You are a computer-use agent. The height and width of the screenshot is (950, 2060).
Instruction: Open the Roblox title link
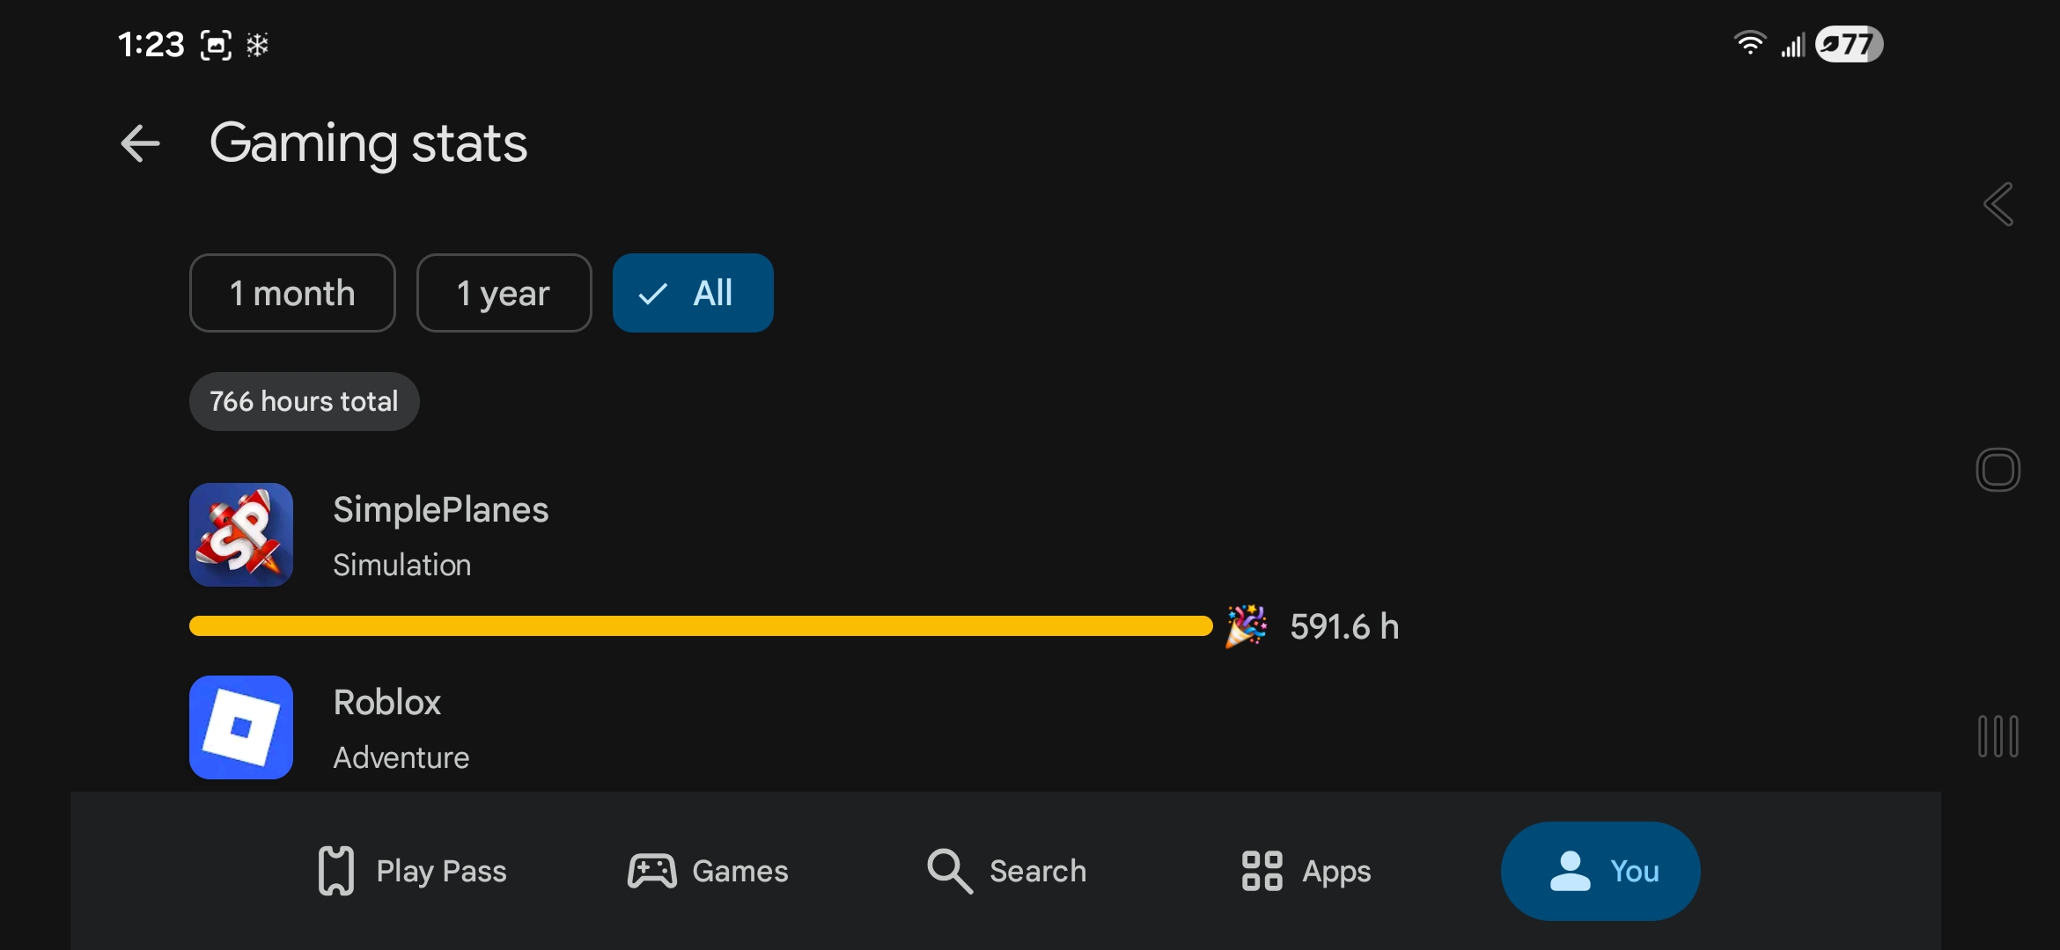387,703
